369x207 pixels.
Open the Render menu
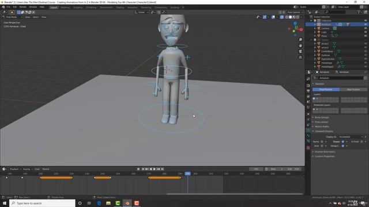point(23,7)
